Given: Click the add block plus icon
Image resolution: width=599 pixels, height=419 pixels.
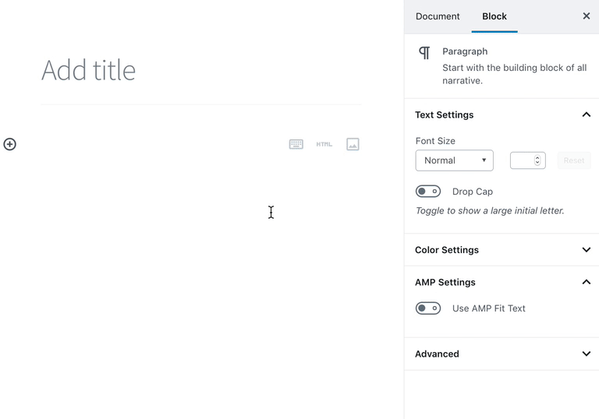Looking at the screenshot, I should pyautogui.click(x=10, y=144).
